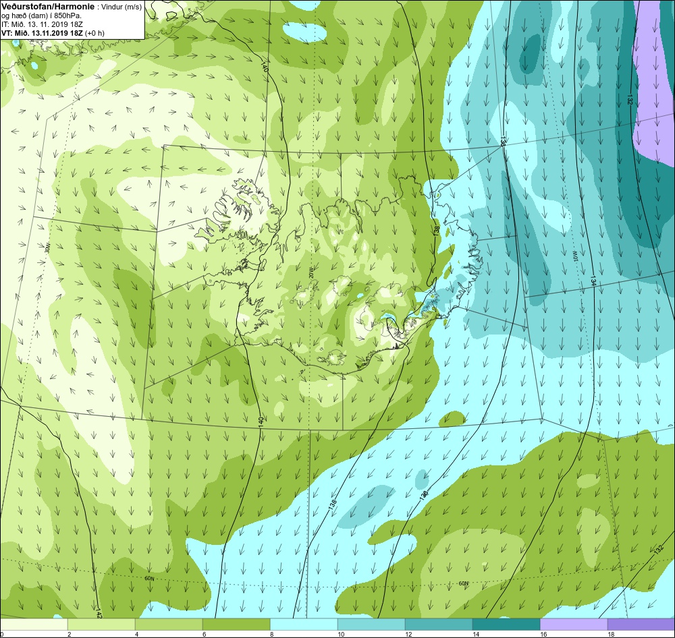Select the "IT: Mið. 13. 11. 2019 18Z" line
Viewport: 675px width, 638px height.
click(x=42, y=24)
